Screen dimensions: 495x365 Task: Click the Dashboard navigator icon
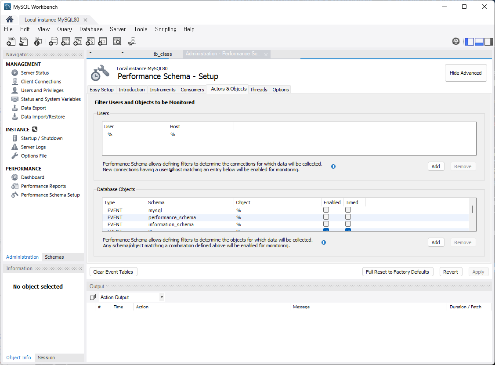pyautogui.click(x=15, y=177)
